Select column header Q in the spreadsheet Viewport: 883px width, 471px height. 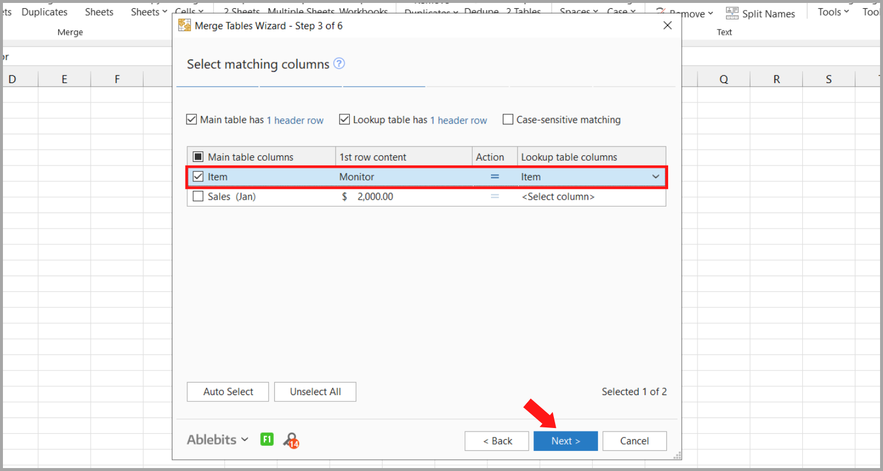click(723, 79)
